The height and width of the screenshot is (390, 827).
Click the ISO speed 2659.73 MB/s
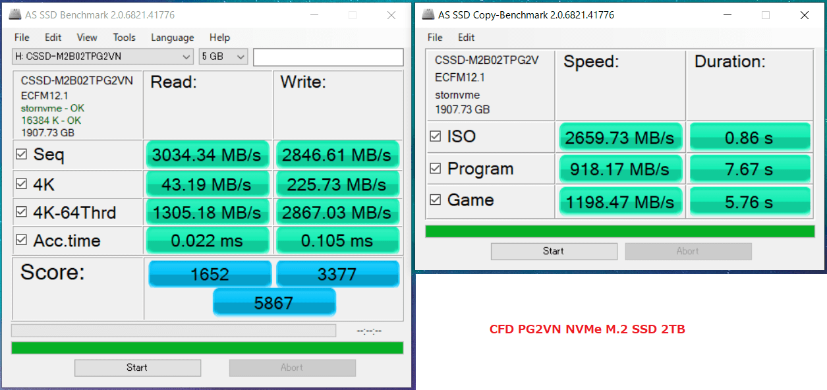coord(620,138)
